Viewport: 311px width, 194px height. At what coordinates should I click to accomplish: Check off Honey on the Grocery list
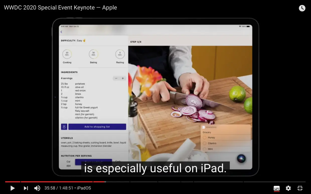tap(205, 137)
